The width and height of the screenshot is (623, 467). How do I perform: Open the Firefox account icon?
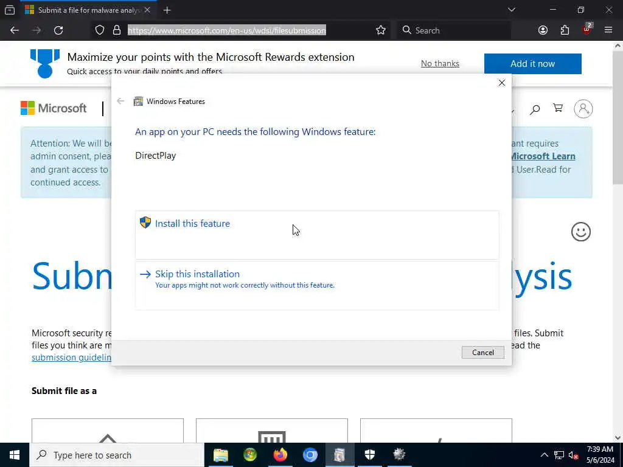click(x=543, y=30)
